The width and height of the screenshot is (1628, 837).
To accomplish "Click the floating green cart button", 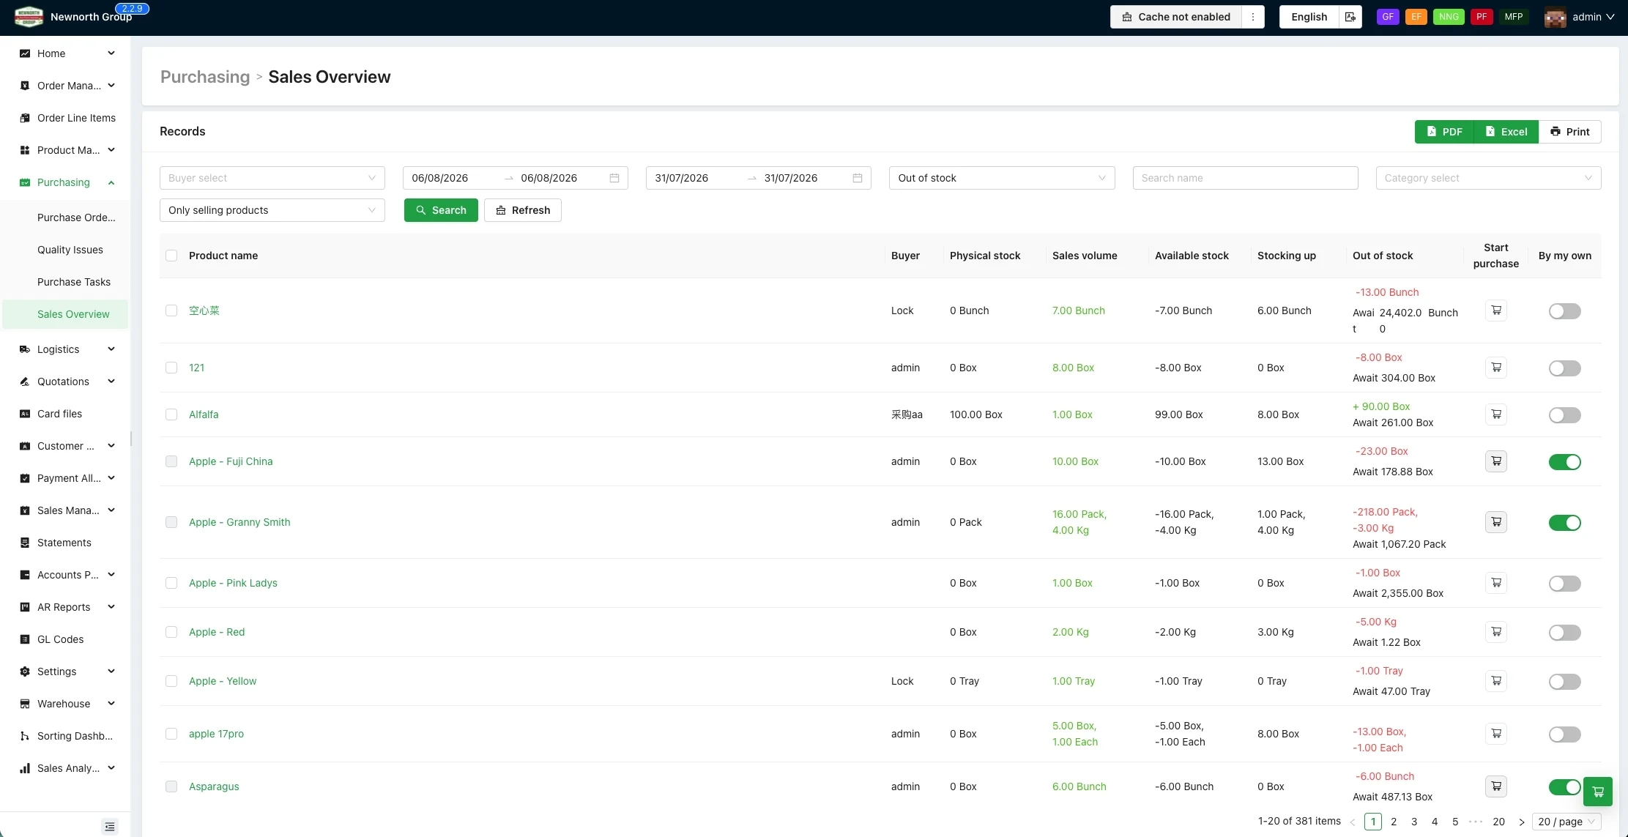I will point(1597,792).
